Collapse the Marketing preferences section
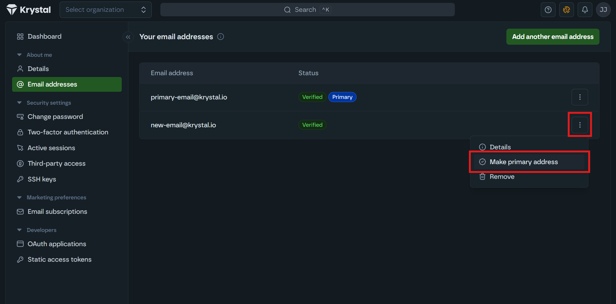Viewport: 616px width, 304px height. 19,197
